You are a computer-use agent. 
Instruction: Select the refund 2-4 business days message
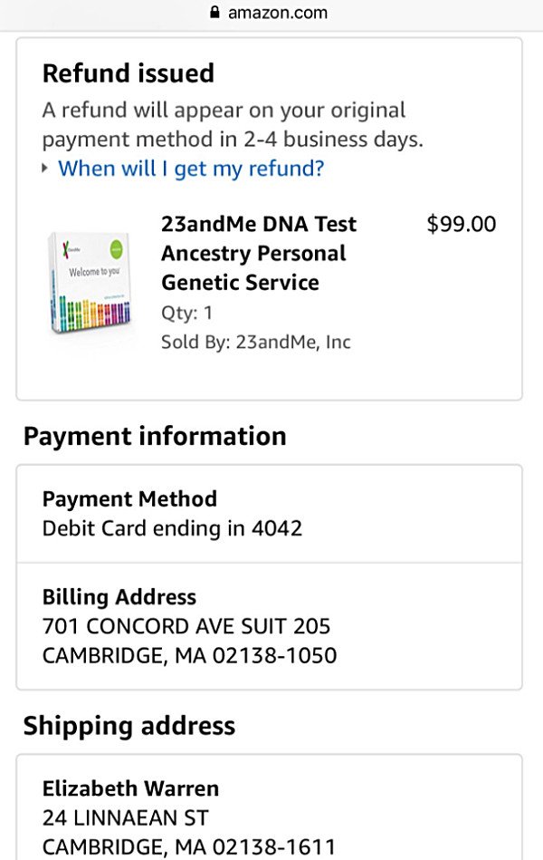(x=233, y=124)
